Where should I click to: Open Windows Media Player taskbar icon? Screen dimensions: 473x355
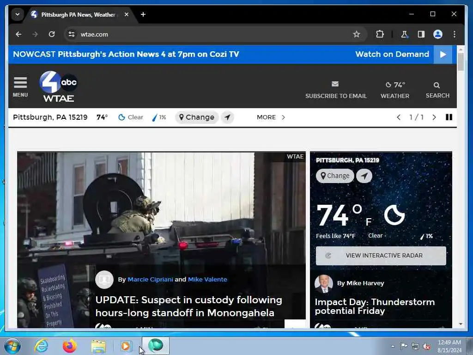126,346
